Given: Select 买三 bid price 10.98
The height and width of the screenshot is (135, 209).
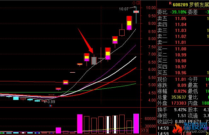Looking at the screenshot, I should pos(181,61).
